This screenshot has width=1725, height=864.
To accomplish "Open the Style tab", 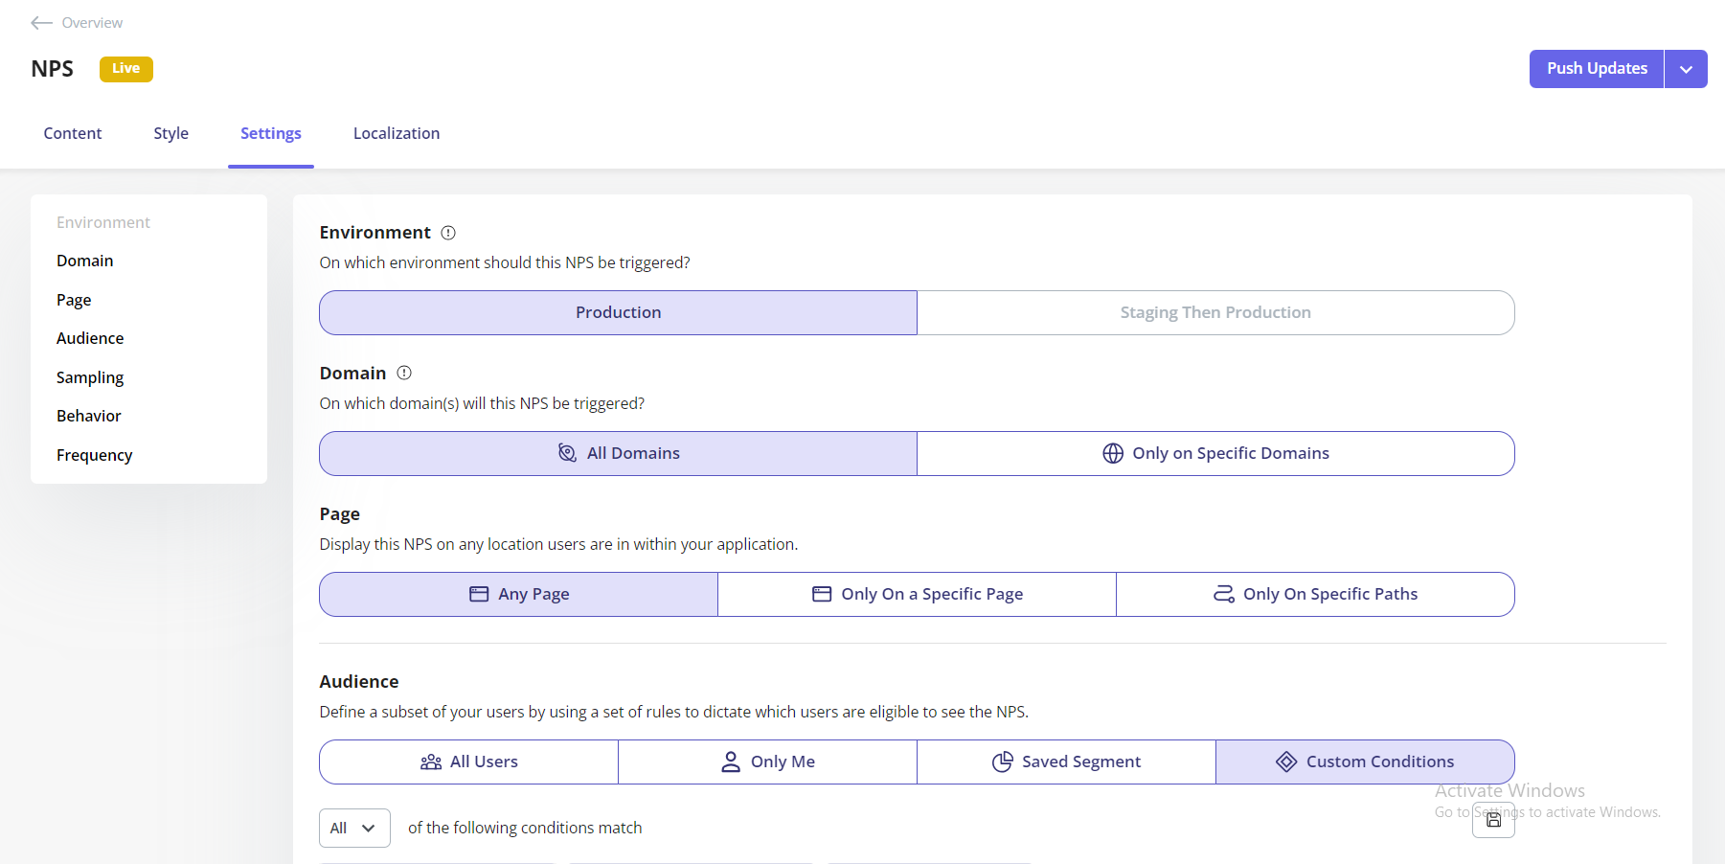I will pyautogui.click(x=170, y=133).
